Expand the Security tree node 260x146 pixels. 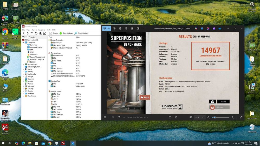pyautogui.click(x=23, y=89)
